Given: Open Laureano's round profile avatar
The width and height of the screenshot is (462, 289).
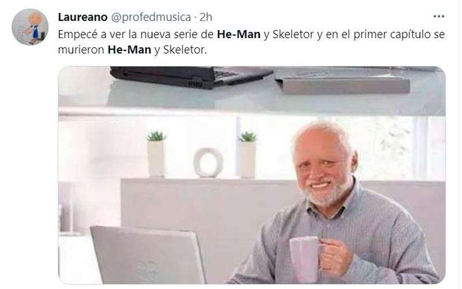Looking at the screenshot, I should tap(30, 27).
